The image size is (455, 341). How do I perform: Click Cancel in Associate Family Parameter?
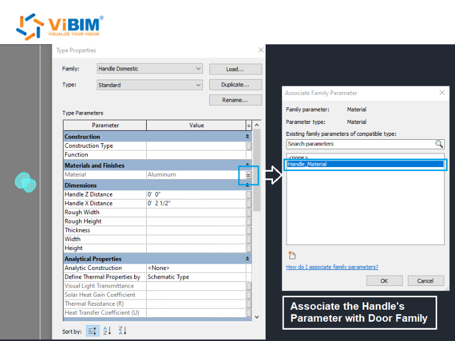point(425,281)
